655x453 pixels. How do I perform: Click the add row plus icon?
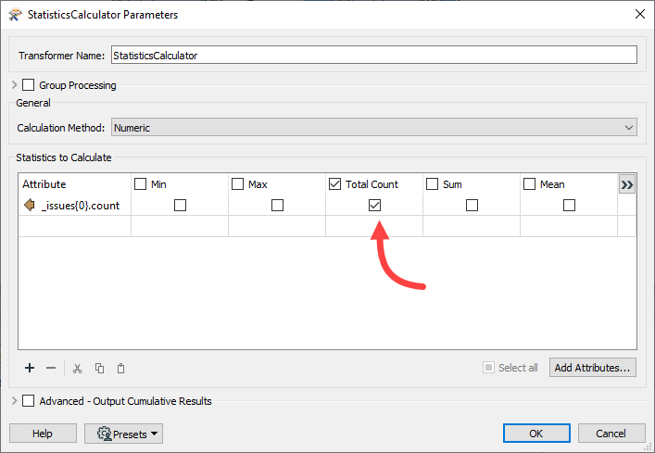pos(30,368)
